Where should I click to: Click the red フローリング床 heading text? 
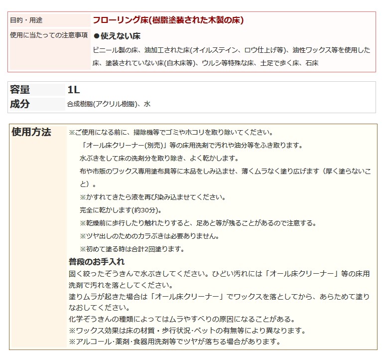168,20
